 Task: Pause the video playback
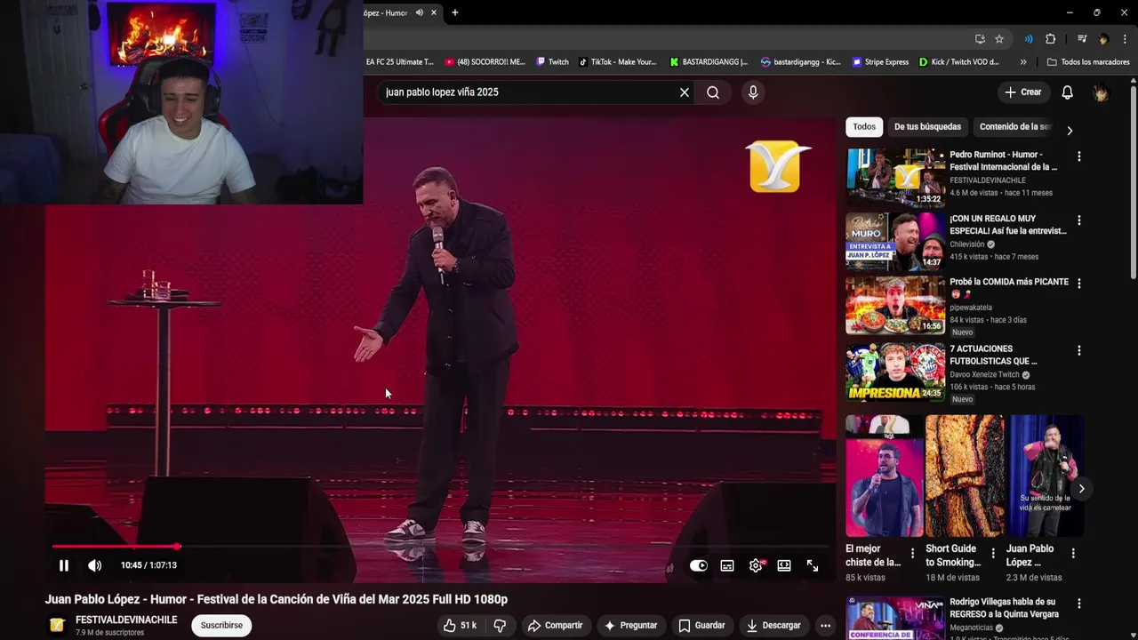click(x=64, y=565)
